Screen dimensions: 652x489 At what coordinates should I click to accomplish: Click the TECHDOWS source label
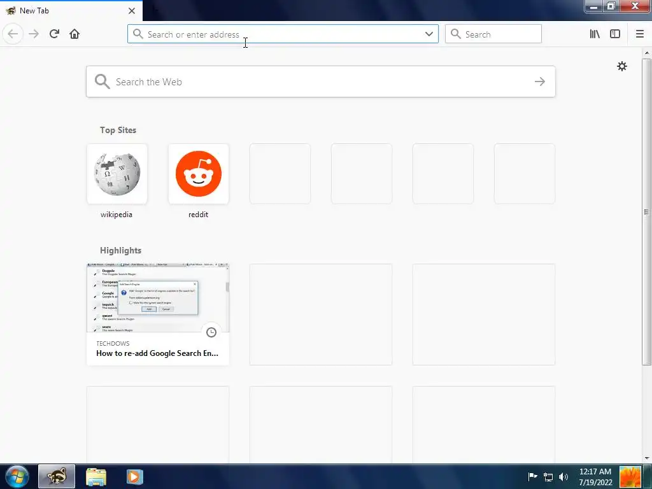pos(113,343)
